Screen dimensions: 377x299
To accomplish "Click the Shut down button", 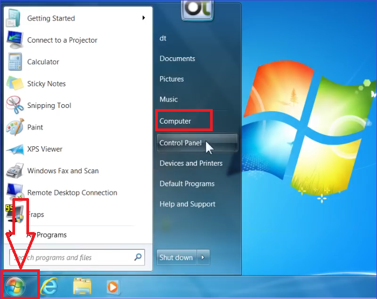I will click(x=177, y=257).
